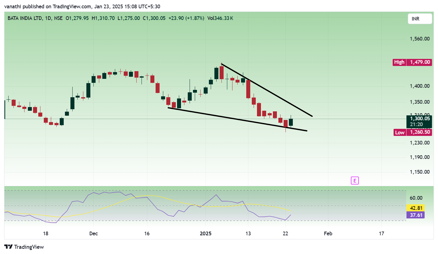
Task: Click the '22' date axis label
Action: point(285,234)
